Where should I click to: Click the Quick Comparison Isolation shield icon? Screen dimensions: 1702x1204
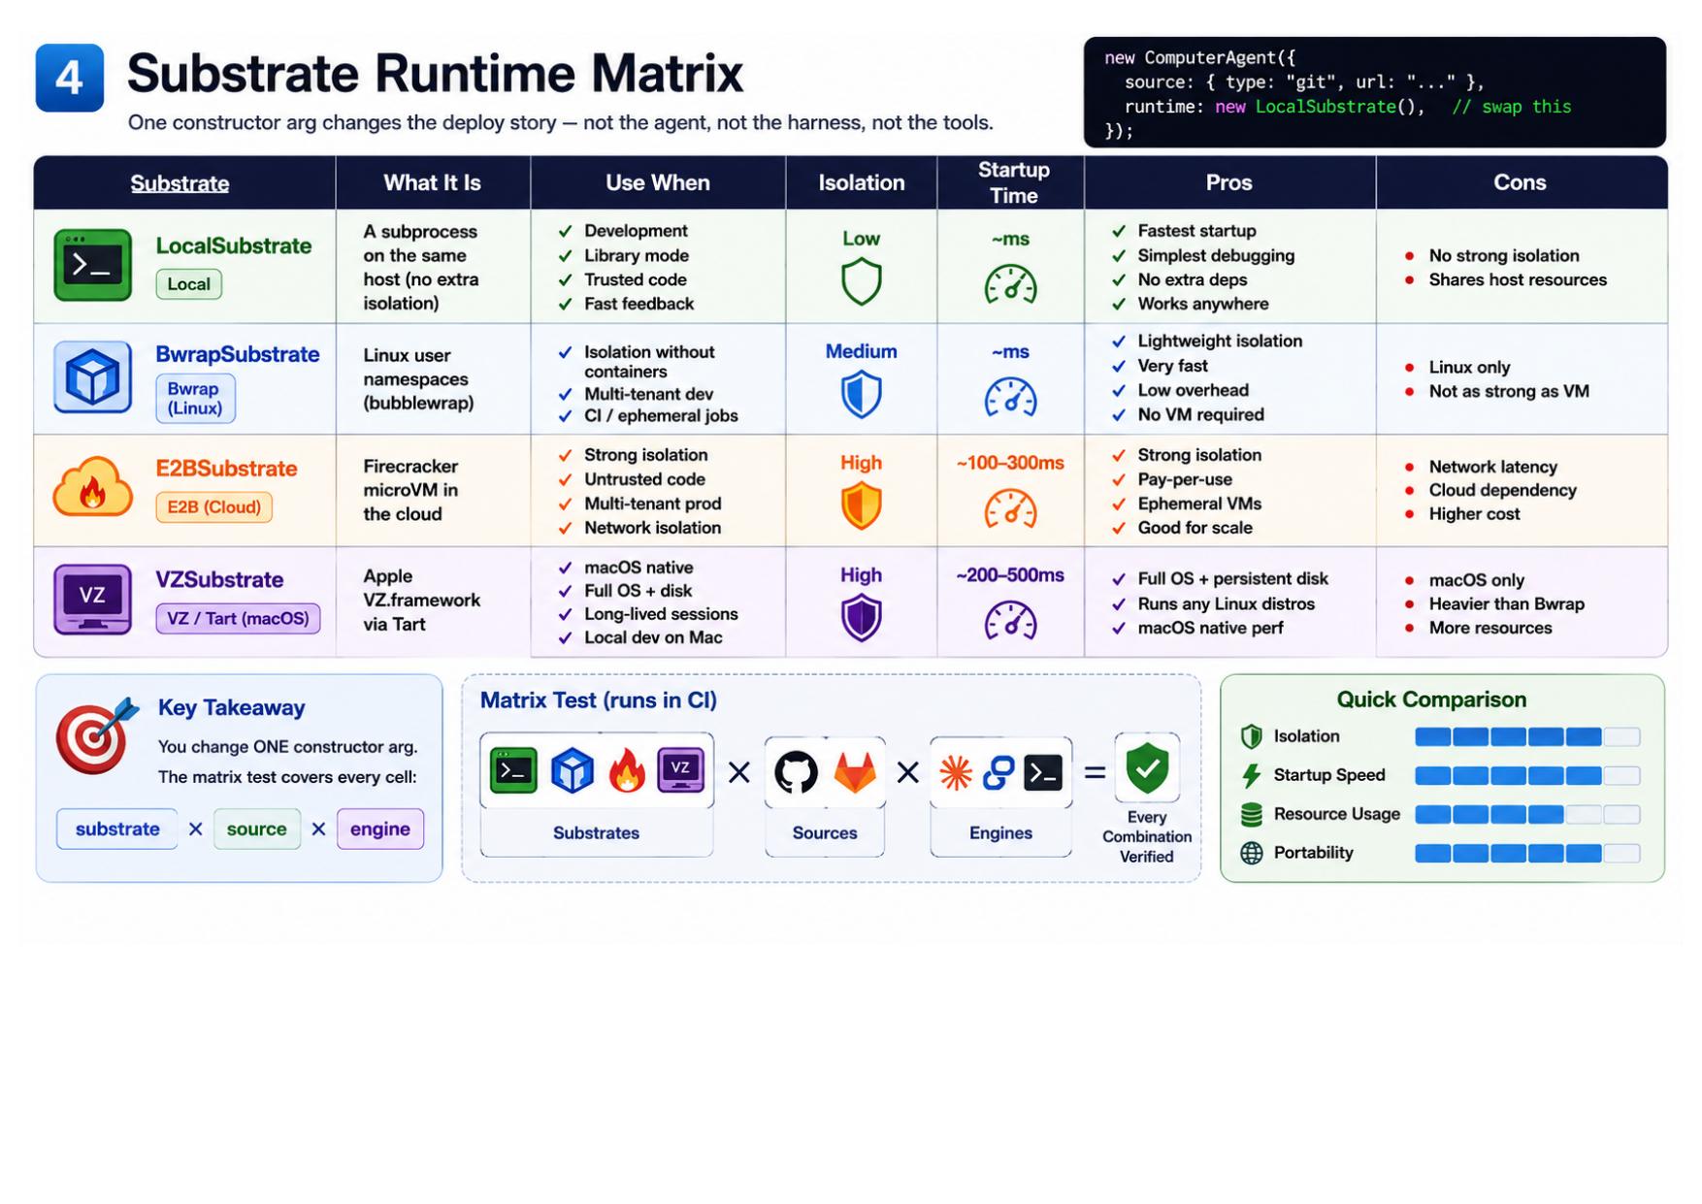click(x=1252, y=736)
